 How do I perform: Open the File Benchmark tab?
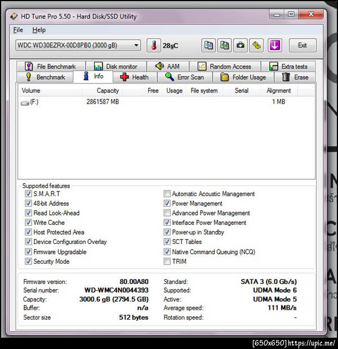51,66
